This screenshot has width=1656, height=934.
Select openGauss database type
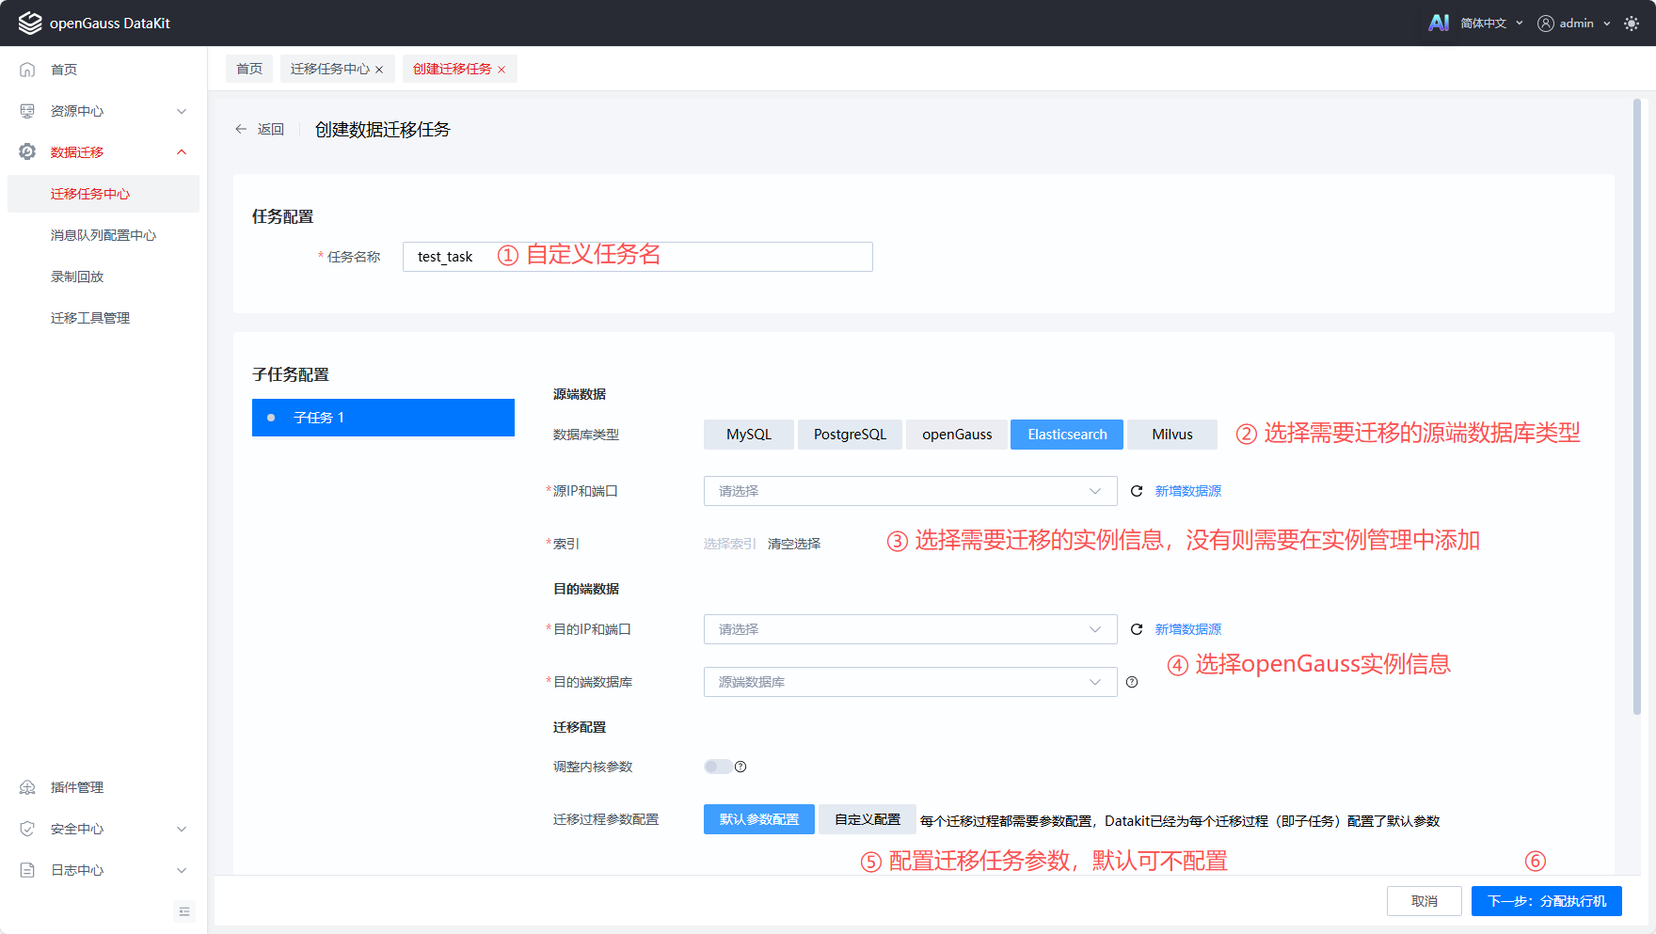[957, 435]
